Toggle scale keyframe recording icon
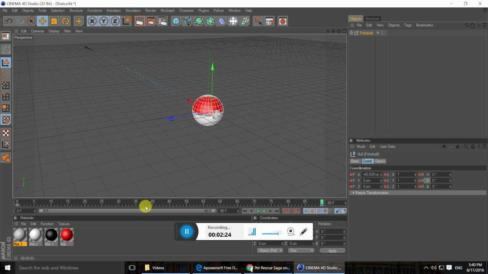The width and height of the screenshot is (488, 274). tap(312, 211)
